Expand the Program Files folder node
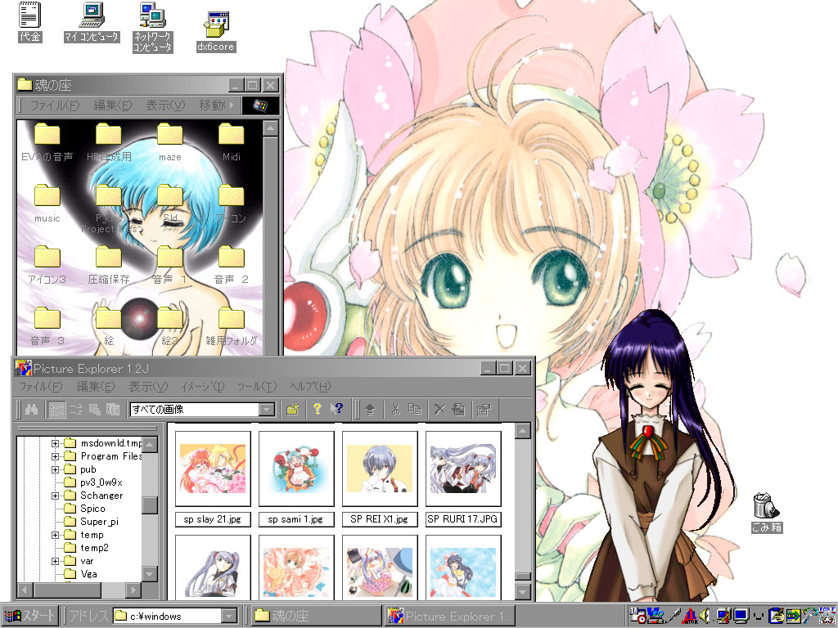The image size is (838, 628). 55,456
